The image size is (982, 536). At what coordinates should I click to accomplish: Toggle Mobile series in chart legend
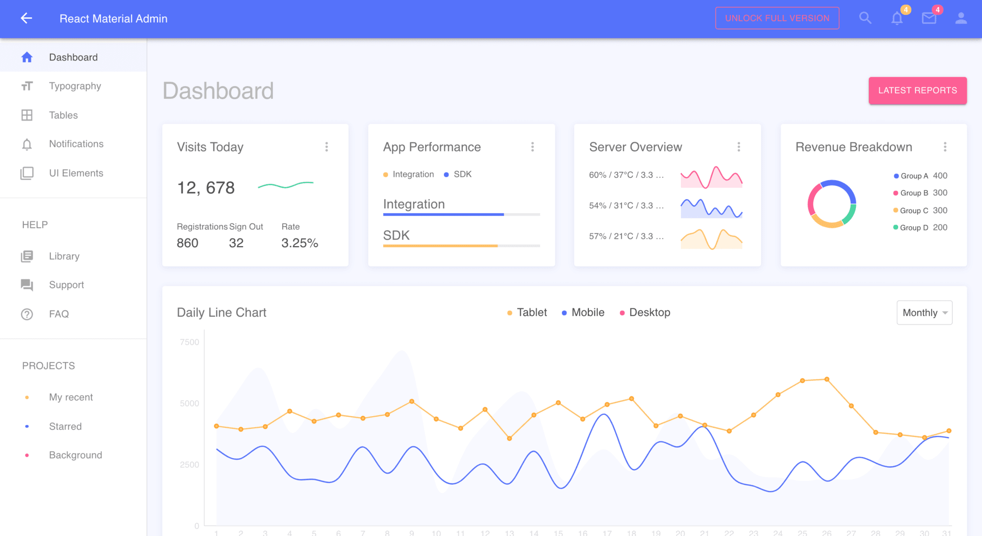(x=583, y=313)
